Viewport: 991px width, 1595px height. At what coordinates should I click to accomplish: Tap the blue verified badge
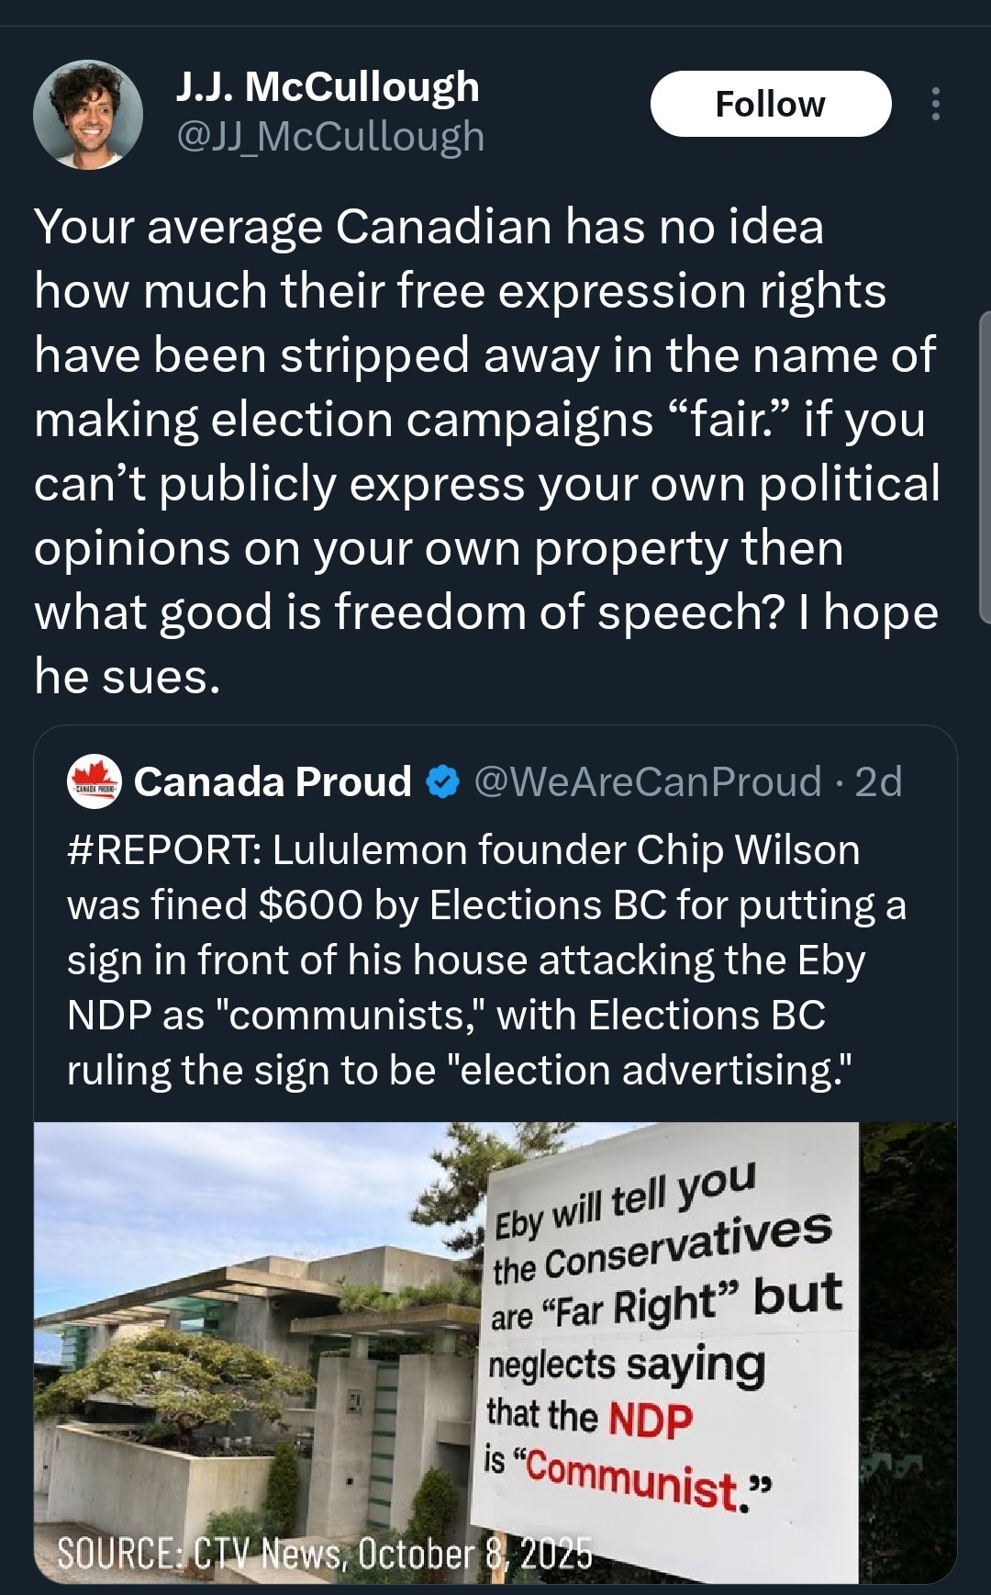click(443, 782)
